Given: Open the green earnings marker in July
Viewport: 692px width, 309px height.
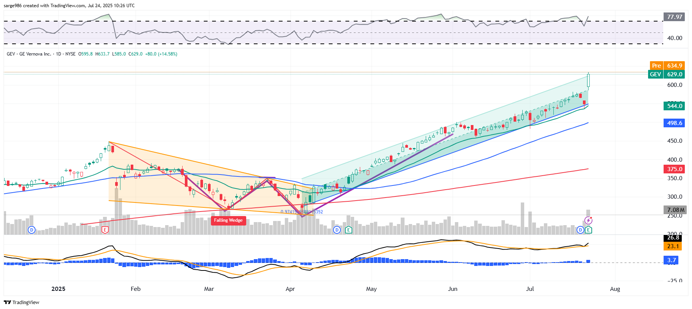Looking at the screenshot, I should [x=588, y=230].
